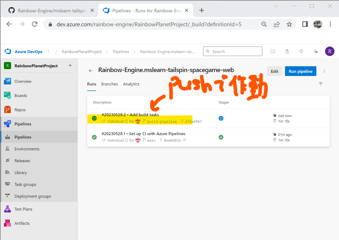Click the Releases rocket icon
The height and width of the screenshot is (240, 339).
click(7, 161)
